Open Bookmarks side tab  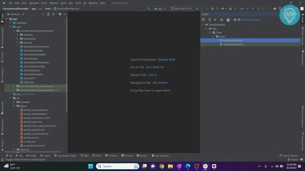click(x=2, y=108)
